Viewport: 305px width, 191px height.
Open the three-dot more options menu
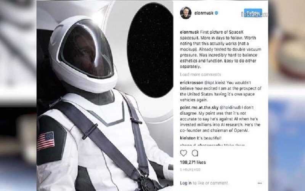pyautogui.click(x=260, y=183)
